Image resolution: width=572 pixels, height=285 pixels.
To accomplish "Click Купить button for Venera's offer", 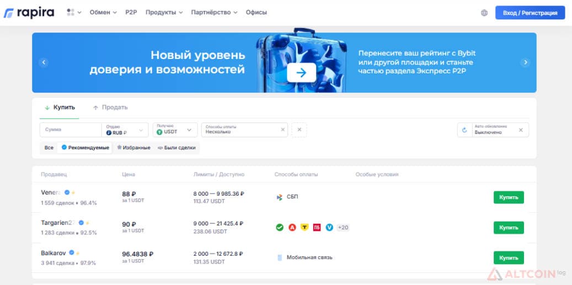I will [x=509, y=197].
